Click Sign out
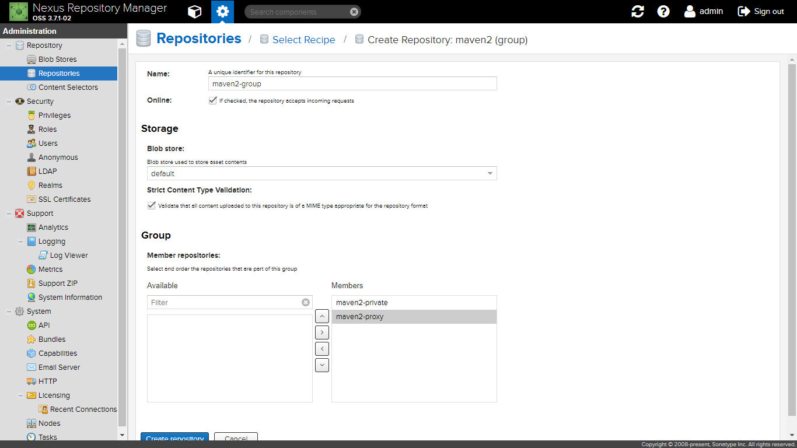The width and height of the screenshot is (797, 448). pyautogui.click(x=761, y=11)
